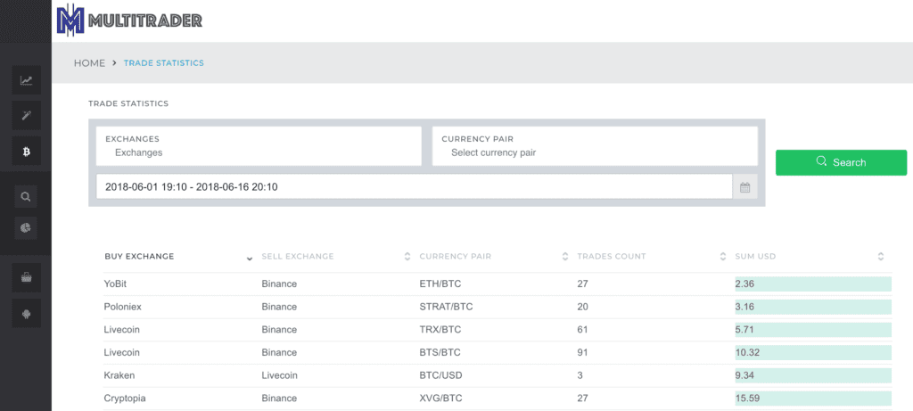
Task: Click the ETH/BTC currency pair cell
Action: tap(440, 284)
